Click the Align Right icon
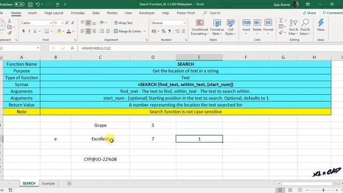Screen dimensions: 343x193 [94, 31]
